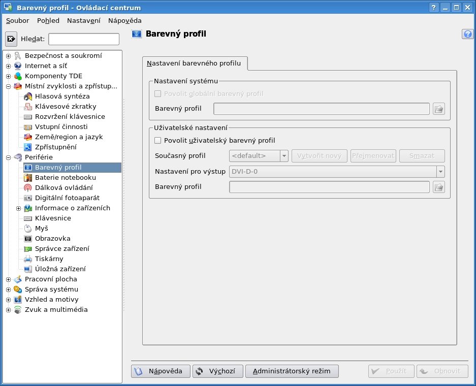Expand Bezpečnost a soukromí tree node
The image size is (476, 386).
(9, 56)
